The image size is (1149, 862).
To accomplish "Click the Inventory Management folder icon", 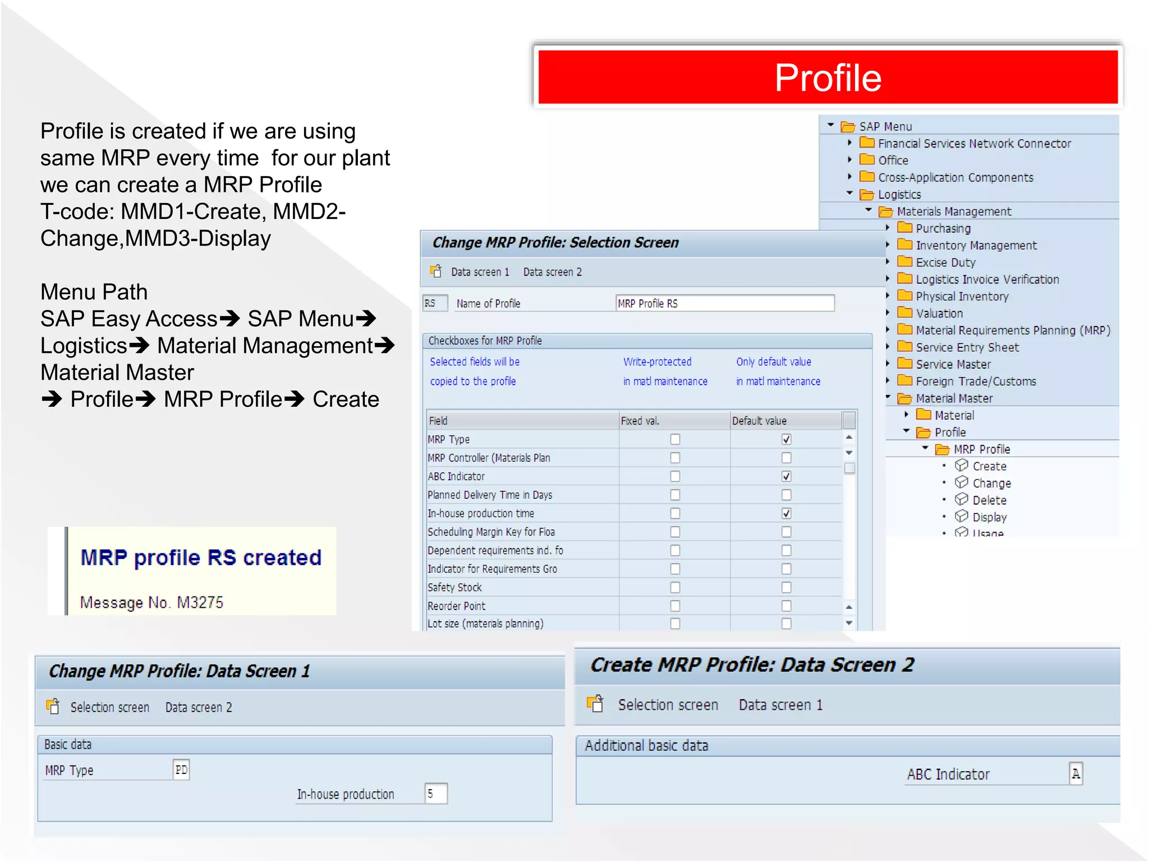I will tap(904, 244).
